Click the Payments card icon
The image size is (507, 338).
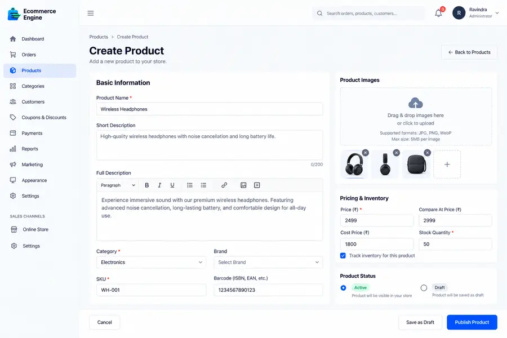pos(13,133)
